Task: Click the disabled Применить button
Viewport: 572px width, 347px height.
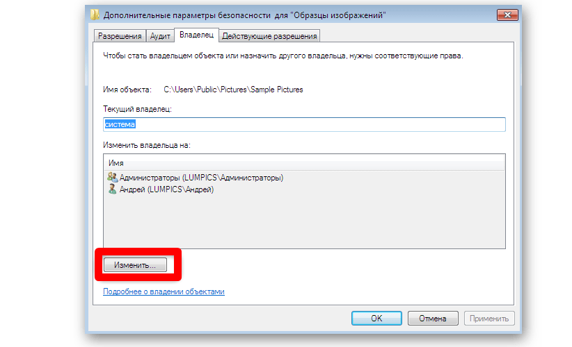Action: tap(489, 319)
